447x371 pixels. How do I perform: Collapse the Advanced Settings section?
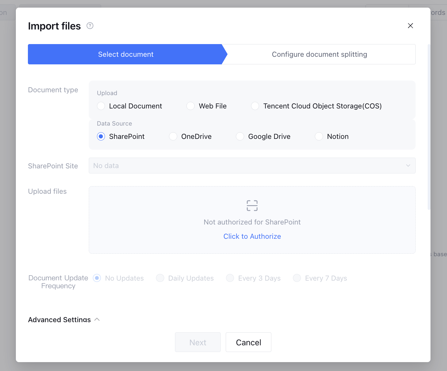pos(97,319)
